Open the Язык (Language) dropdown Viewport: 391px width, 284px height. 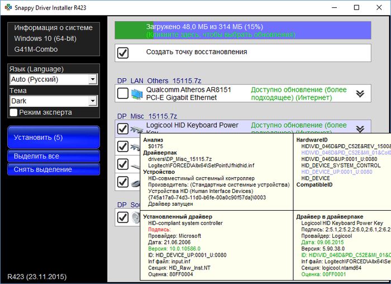[x=54, y=79]
